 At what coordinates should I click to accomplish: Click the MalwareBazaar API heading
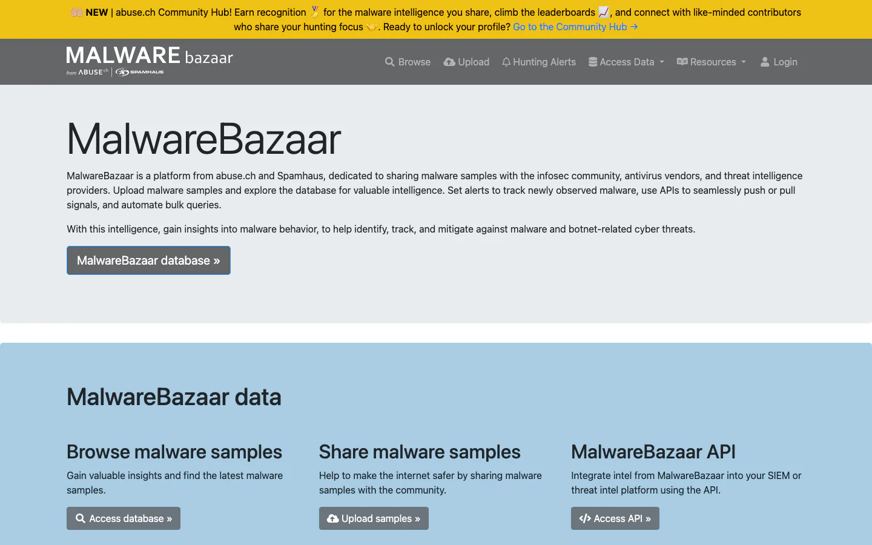pos(653,452)
